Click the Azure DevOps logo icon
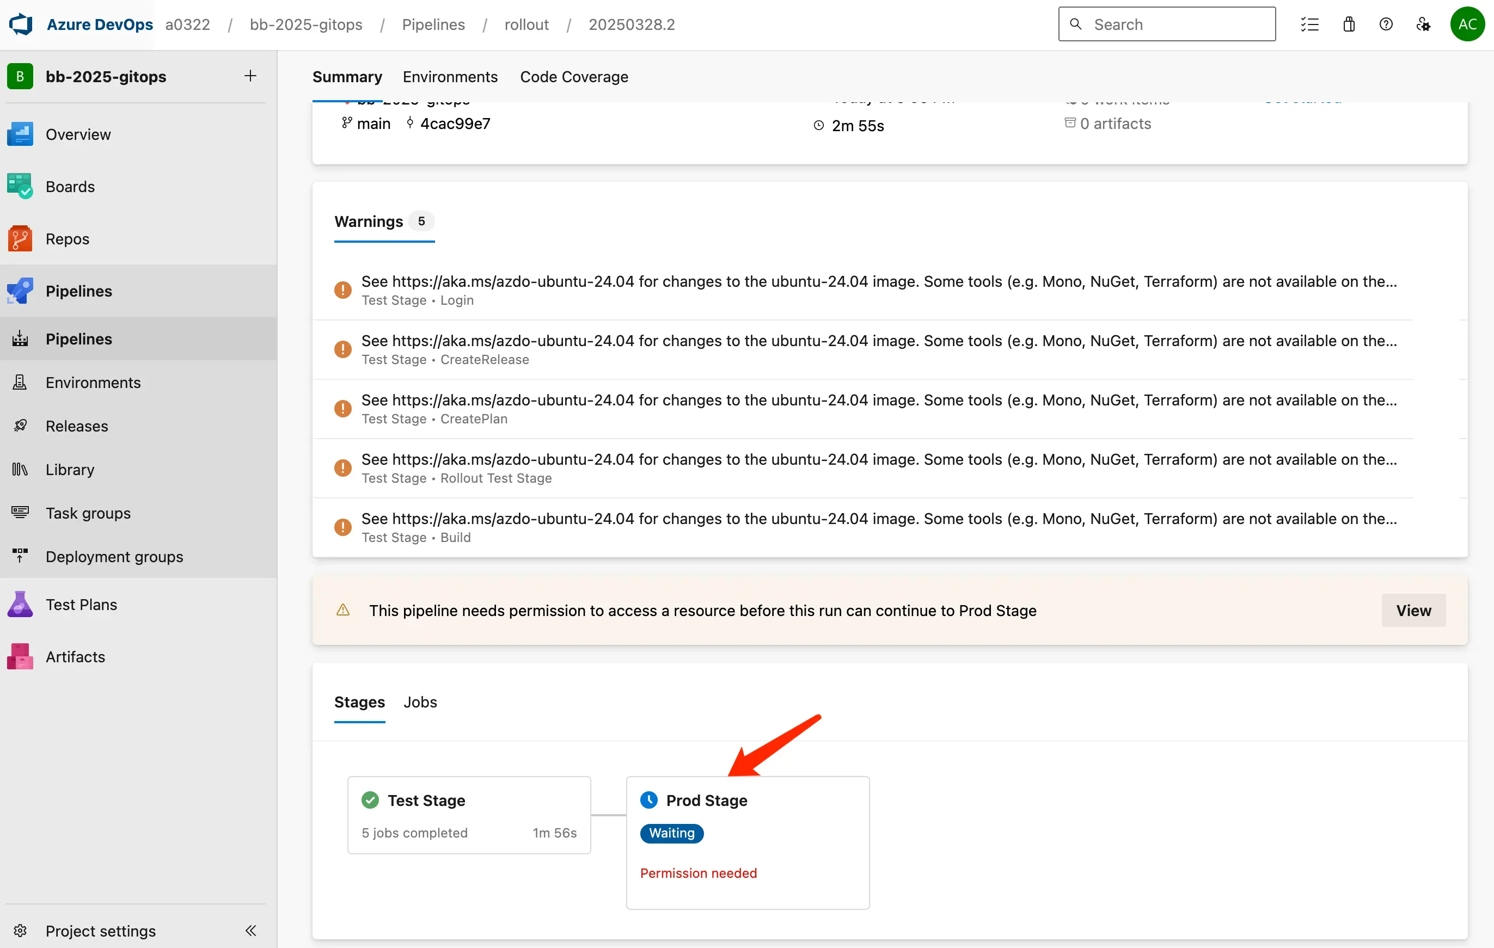 click(21, 24)
